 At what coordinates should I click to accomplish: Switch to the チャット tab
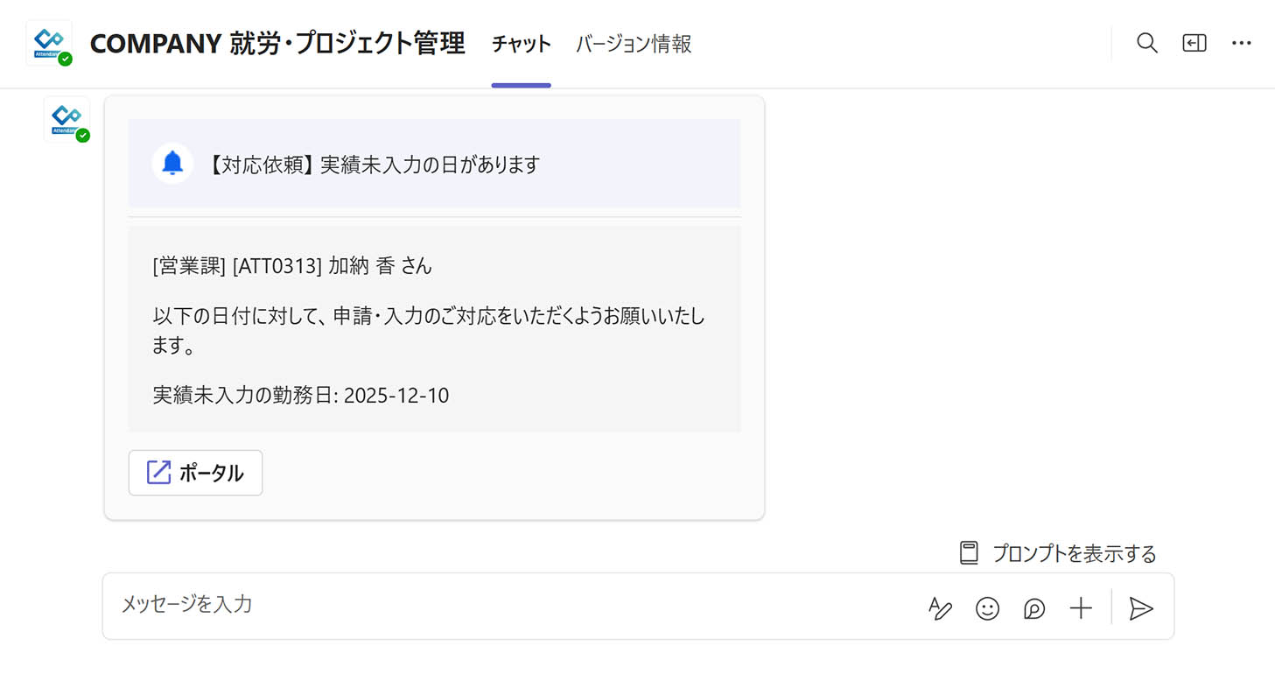click(521, 44)
